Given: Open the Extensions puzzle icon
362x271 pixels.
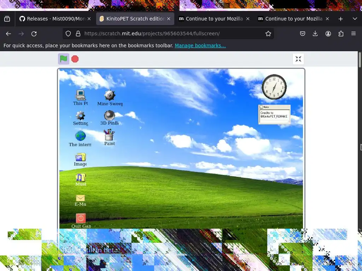Looking at the screenshot, I should click(341, 34).
